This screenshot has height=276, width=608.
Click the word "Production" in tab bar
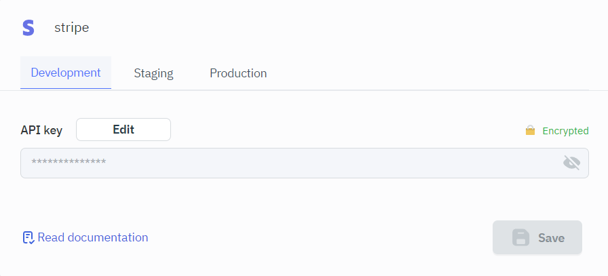[238, 73]
